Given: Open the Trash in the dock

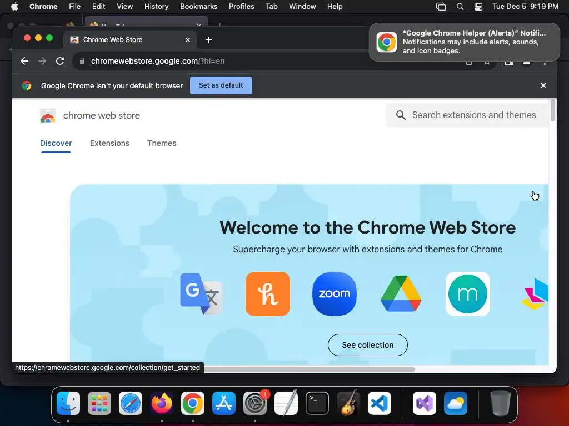Looking at the screenshot, I should tap(501, 403).
